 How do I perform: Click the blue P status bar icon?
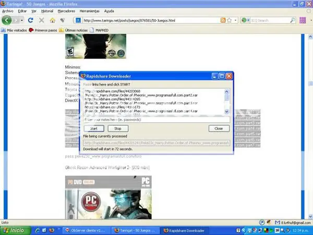coord(262,222)
